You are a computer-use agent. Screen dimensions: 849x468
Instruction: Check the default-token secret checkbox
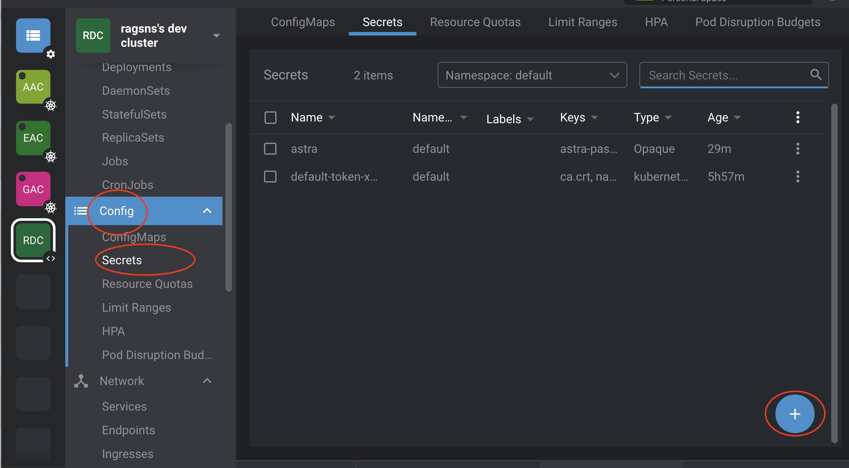[x=270, y=177]
